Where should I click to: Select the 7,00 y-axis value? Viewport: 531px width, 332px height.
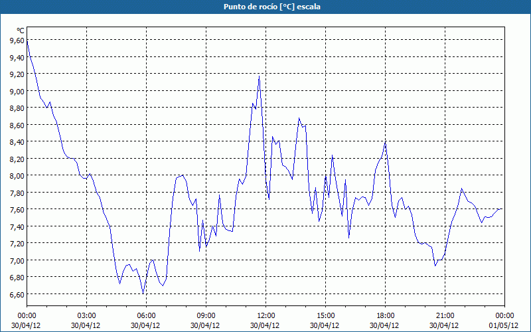[17, 260]
